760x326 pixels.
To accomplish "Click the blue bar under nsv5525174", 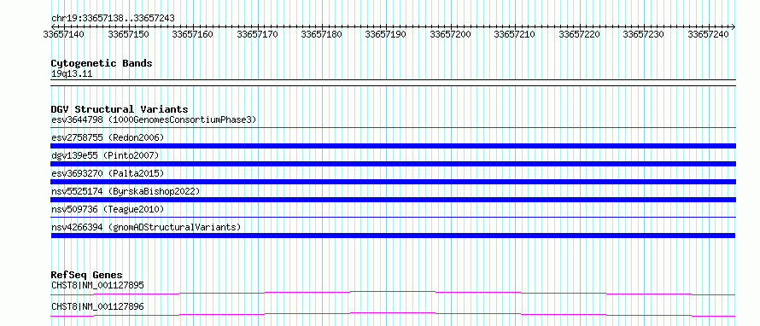I will [x=393, y=200].
